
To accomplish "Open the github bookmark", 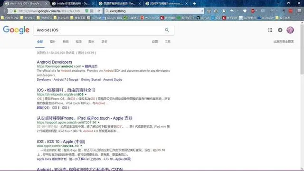I will coord(203,18).
